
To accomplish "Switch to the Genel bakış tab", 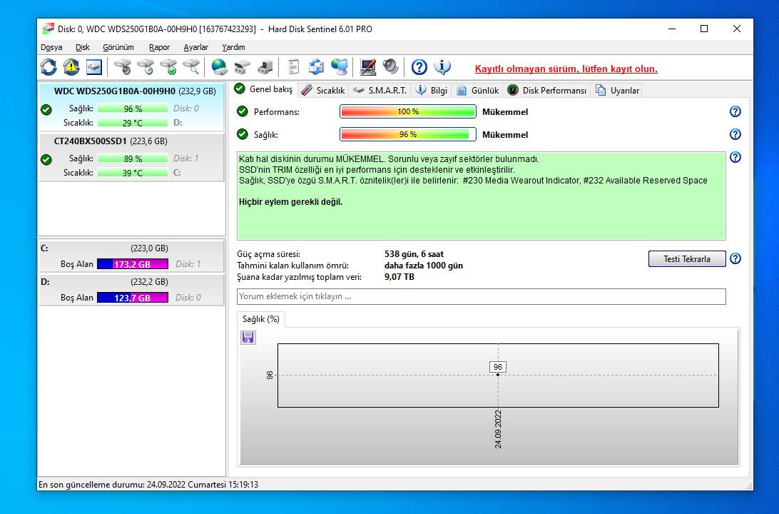I will 264,89.
